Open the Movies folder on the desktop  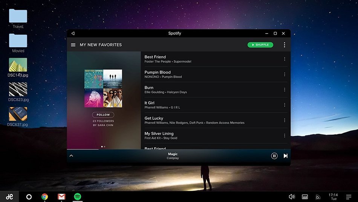[x=18, y=43]
